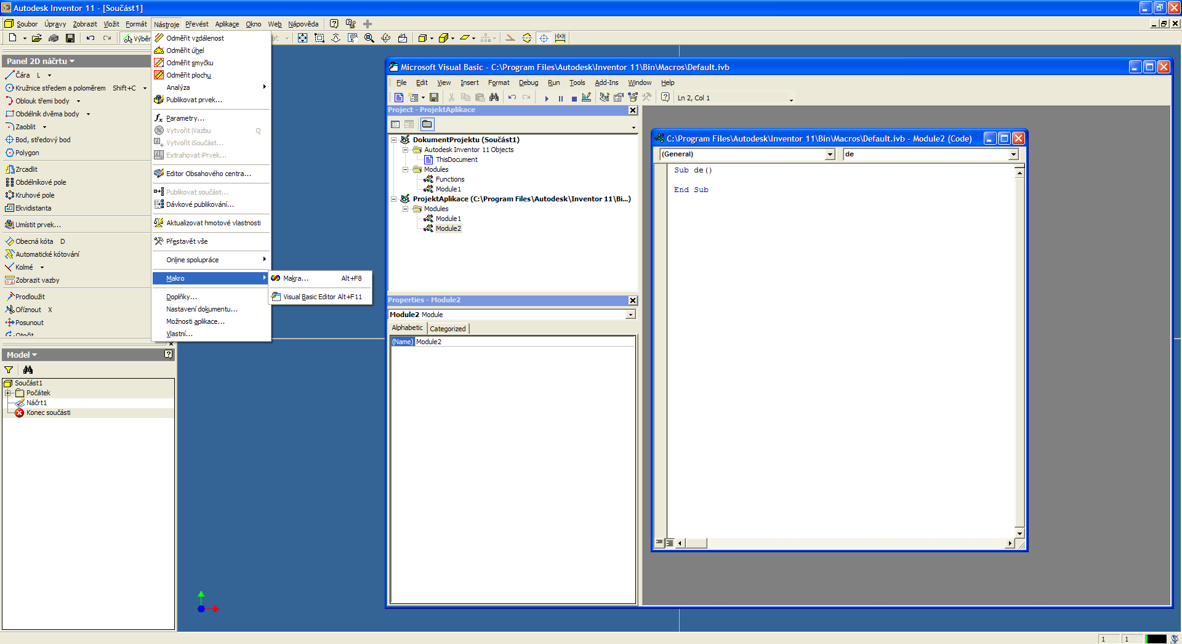The width and height of the screenshot is (1182, 644).
Task: Click the parameters f(x) toolbar icon
Action: click(560, 38)
